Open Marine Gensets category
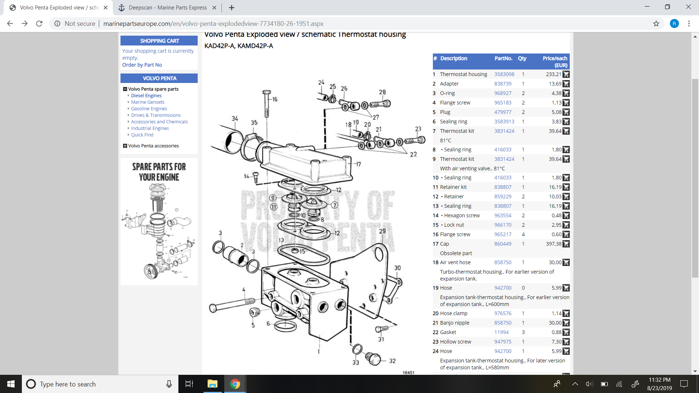 point(147,102)
